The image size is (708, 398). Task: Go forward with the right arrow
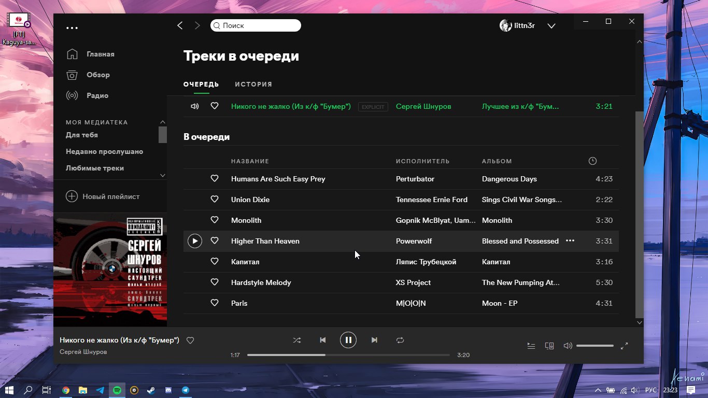coord(197,25)
